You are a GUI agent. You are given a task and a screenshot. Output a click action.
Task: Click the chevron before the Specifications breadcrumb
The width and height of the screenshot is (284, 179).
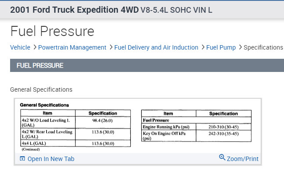240,47
